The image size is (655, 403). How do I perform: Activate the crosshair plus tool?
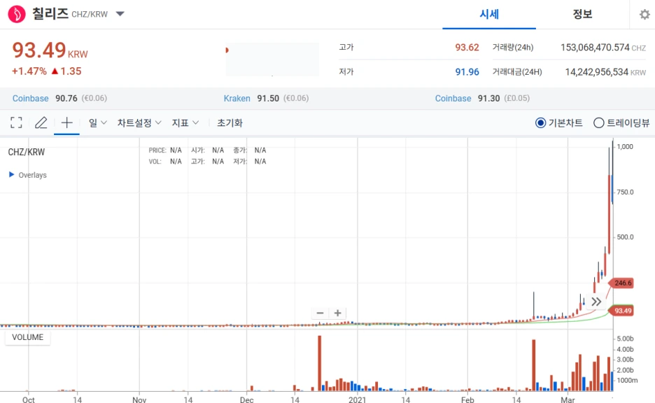[67, 122]
